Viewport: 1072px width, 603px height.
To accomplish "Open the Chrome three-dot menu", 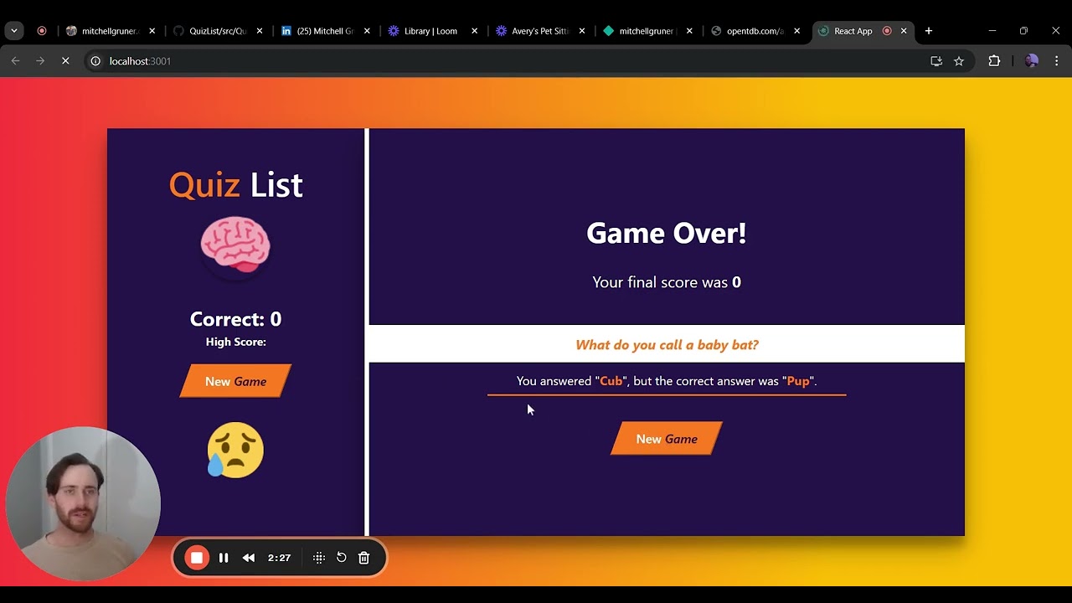I will point(1057,61).
